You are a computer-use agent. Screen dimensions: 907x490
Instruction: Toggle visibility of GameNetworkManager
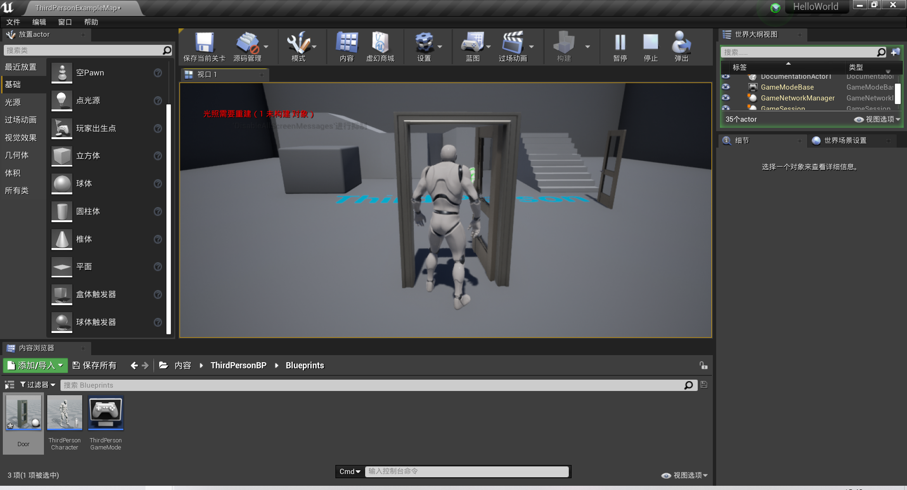click(726, 98)
